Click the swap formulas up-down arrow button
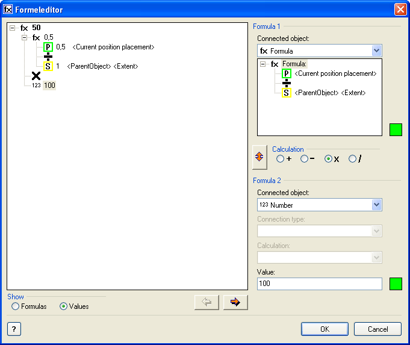Viewport: 410px width, 345px height. pos(259,157)
